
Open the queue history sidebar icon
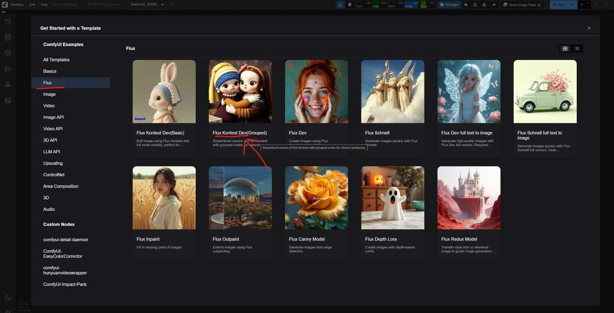[8, 22]
